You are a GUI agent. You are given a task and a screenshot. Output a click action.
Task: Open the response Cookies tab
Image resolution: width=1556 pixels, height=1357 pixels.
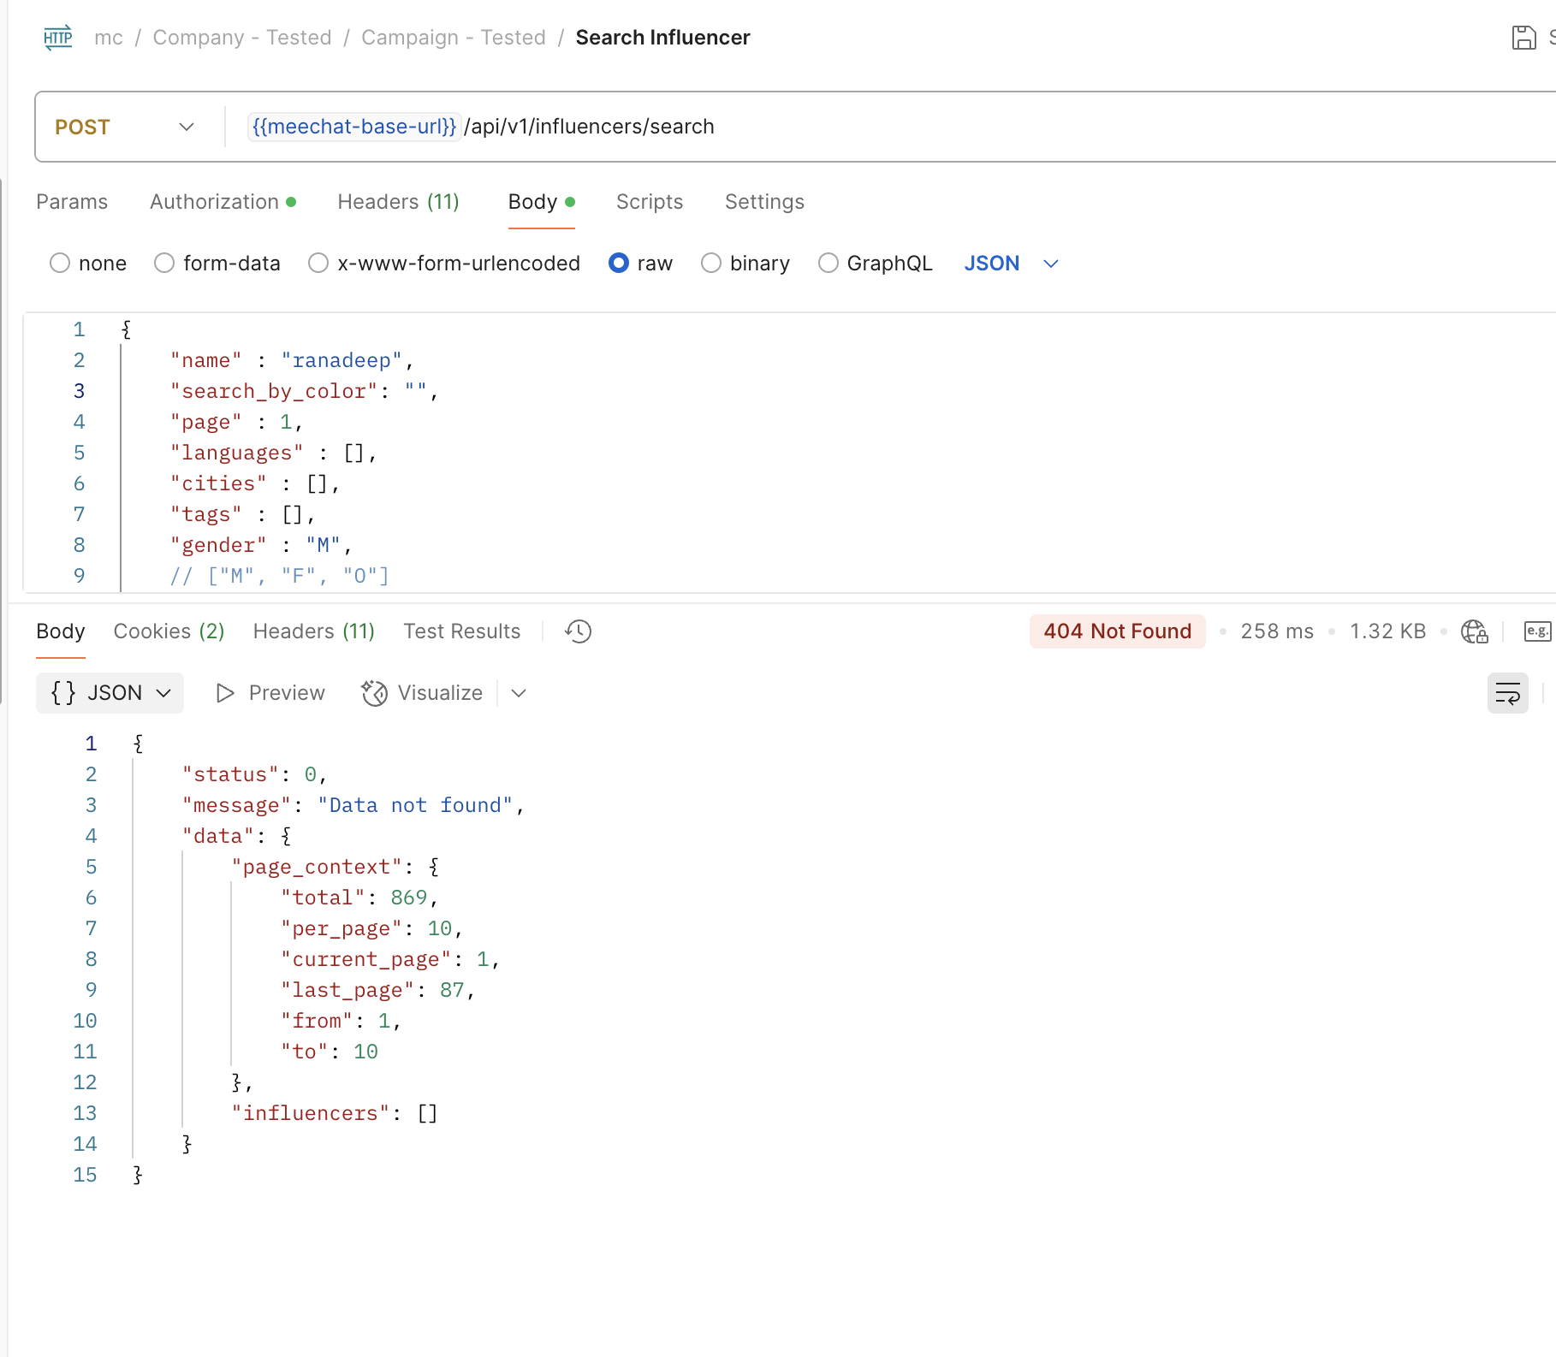[x=169, y=631]
